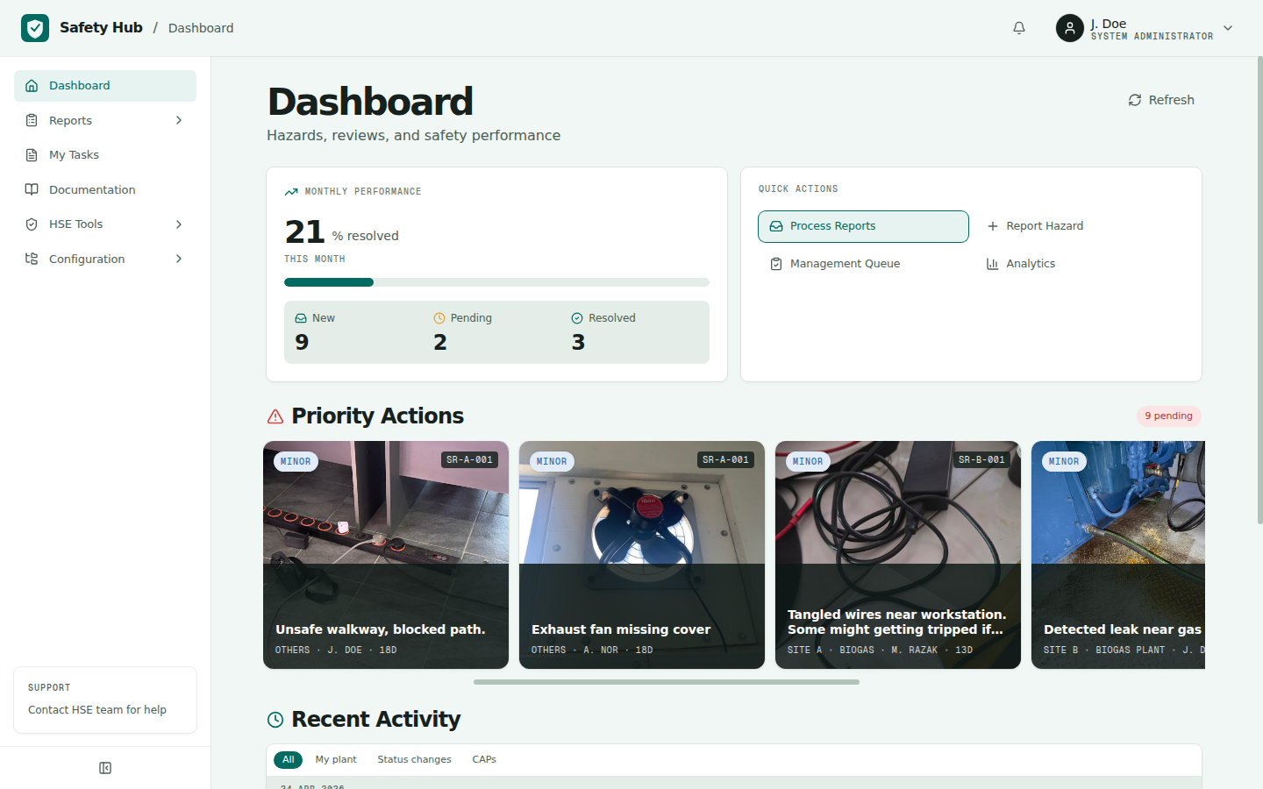This screenshot has height=789, width=1263.
Task: Click the Safety Hub shield logo
Action: [35, 28]
